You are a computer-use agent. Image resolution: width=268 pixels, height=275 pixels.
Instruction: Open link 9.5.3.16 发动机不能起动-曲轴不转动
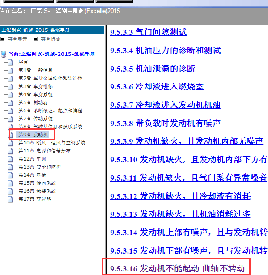click(x=177, y=269)
